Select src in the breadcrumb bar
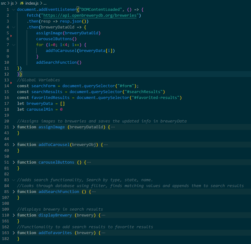 [x=3, y=3]
